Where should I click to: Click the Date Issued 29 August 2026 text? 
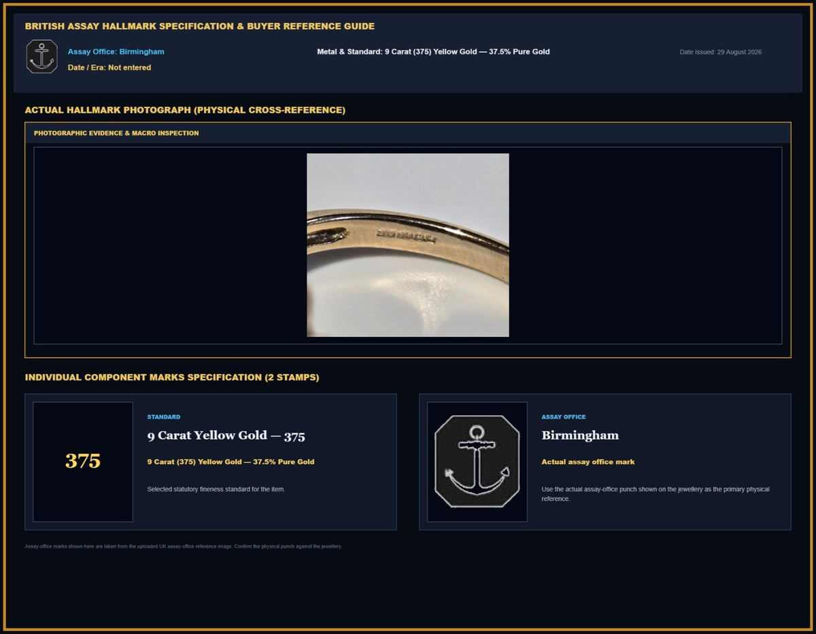[721, 52]
